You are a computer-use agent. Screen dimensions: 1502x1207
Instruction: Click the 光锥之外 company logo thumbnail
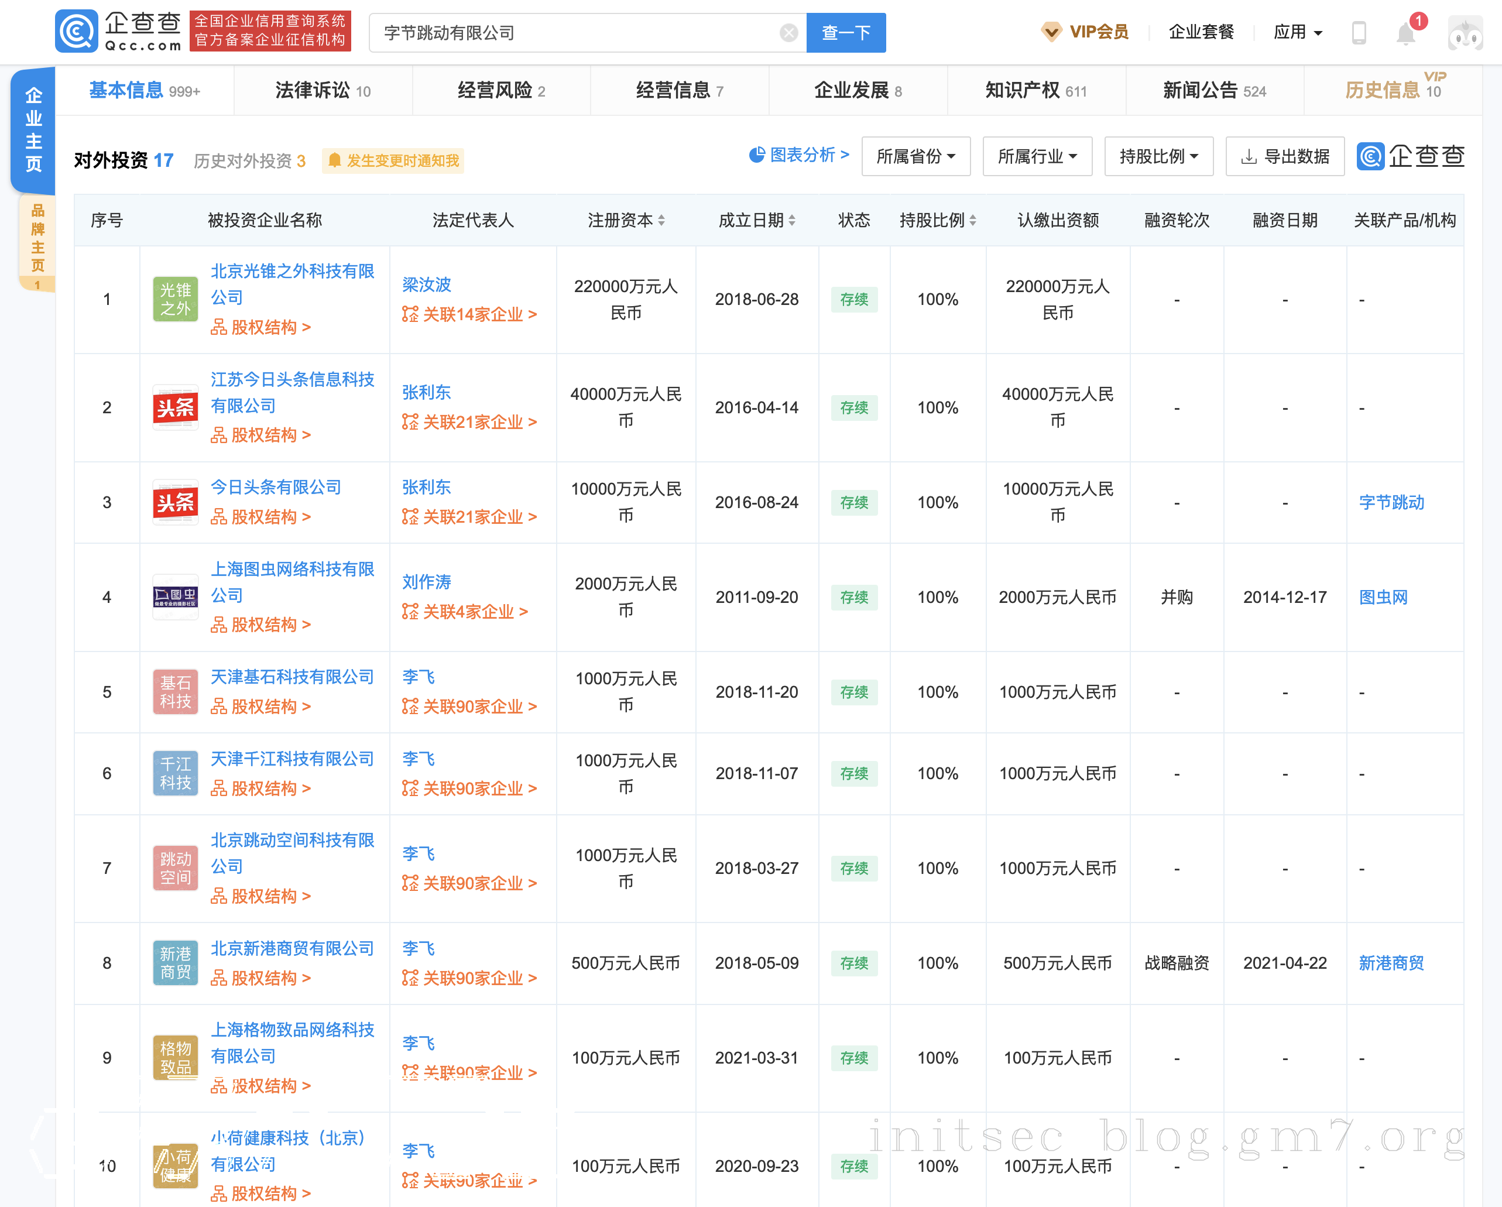coord(175,300)
